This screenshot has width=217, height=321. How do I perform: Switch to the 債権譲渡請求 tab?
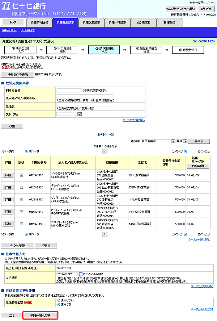tap(92, 22)
